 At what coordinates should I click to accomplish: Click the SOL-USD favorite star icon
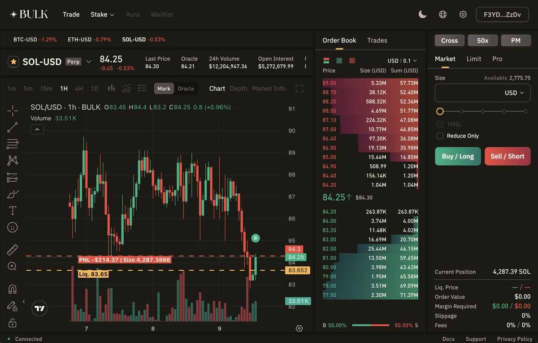[x=13, y=62]
